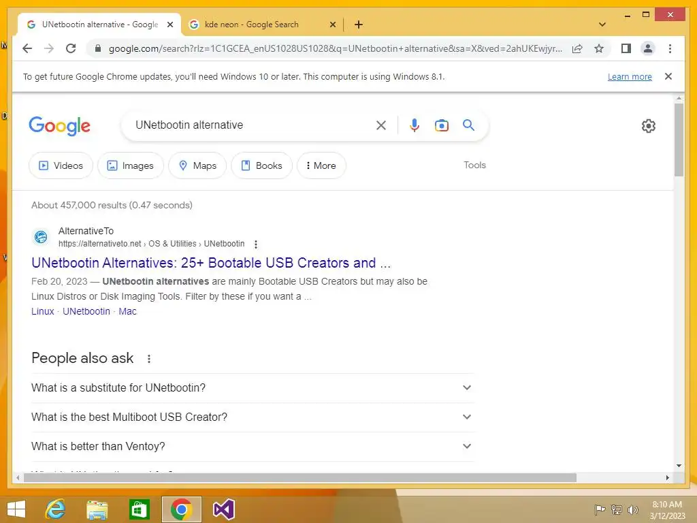Click the scroll down arrow
Viewport: 697px width, 523px height.
click(x=679, y=466)
